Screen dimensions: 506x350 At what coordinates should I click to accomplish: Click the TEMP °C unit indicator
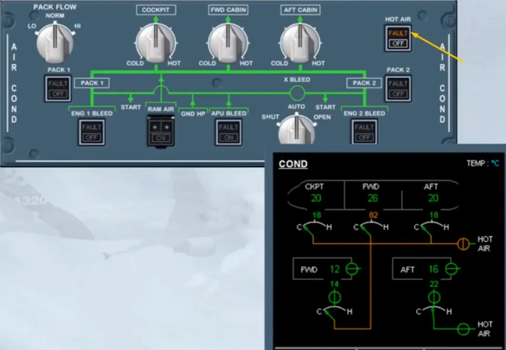483,163
